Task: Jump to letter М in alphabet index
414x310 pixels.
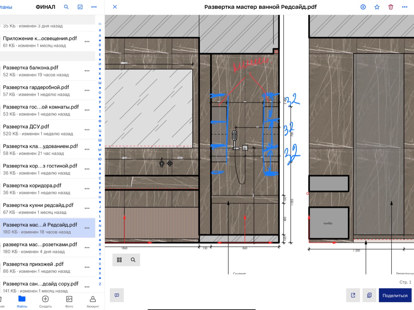Action: tap(100, 83)
